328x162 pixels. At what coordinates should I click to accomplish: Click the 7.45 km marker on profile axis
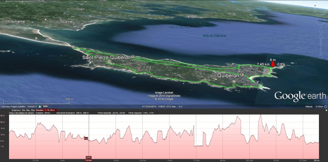point(88,160)
